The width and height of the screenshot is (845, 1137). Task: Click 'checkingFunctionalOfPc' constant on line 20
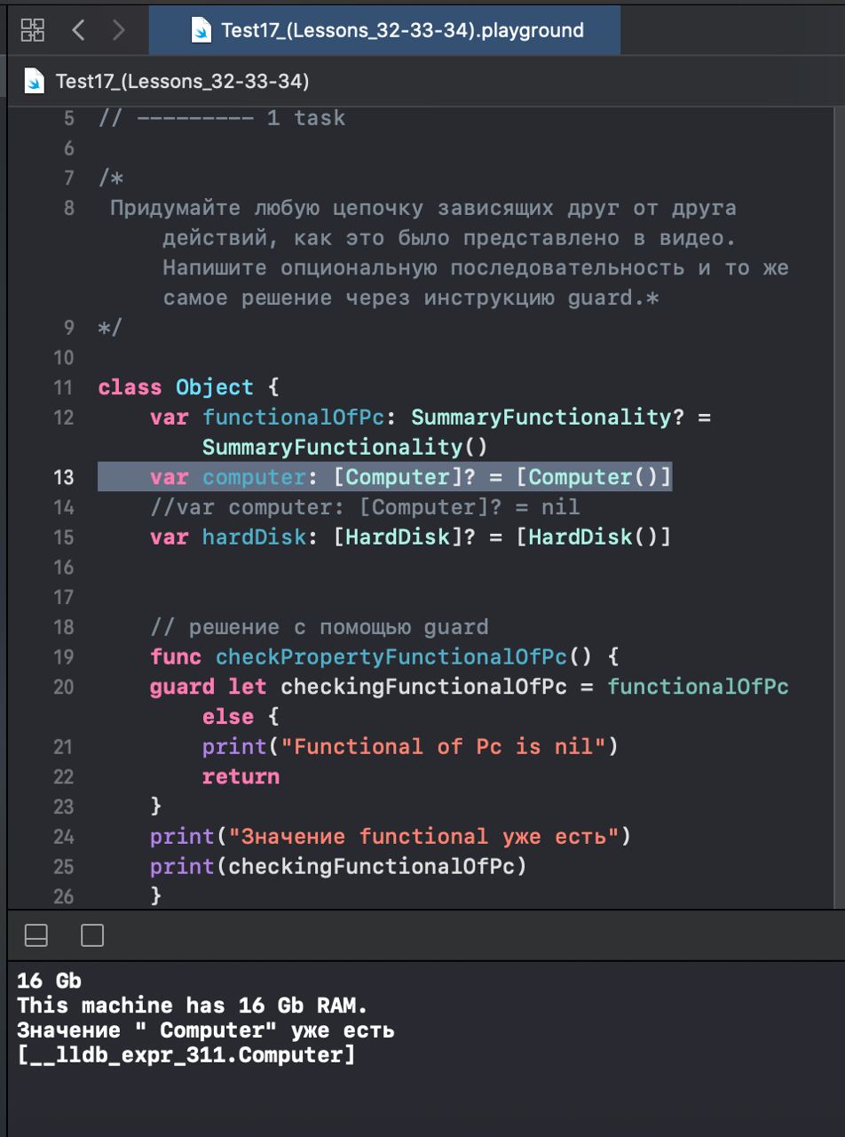423,687
